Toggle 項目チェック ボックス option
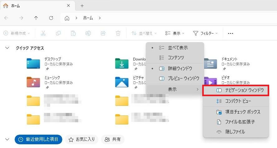 tap(238, 112)
